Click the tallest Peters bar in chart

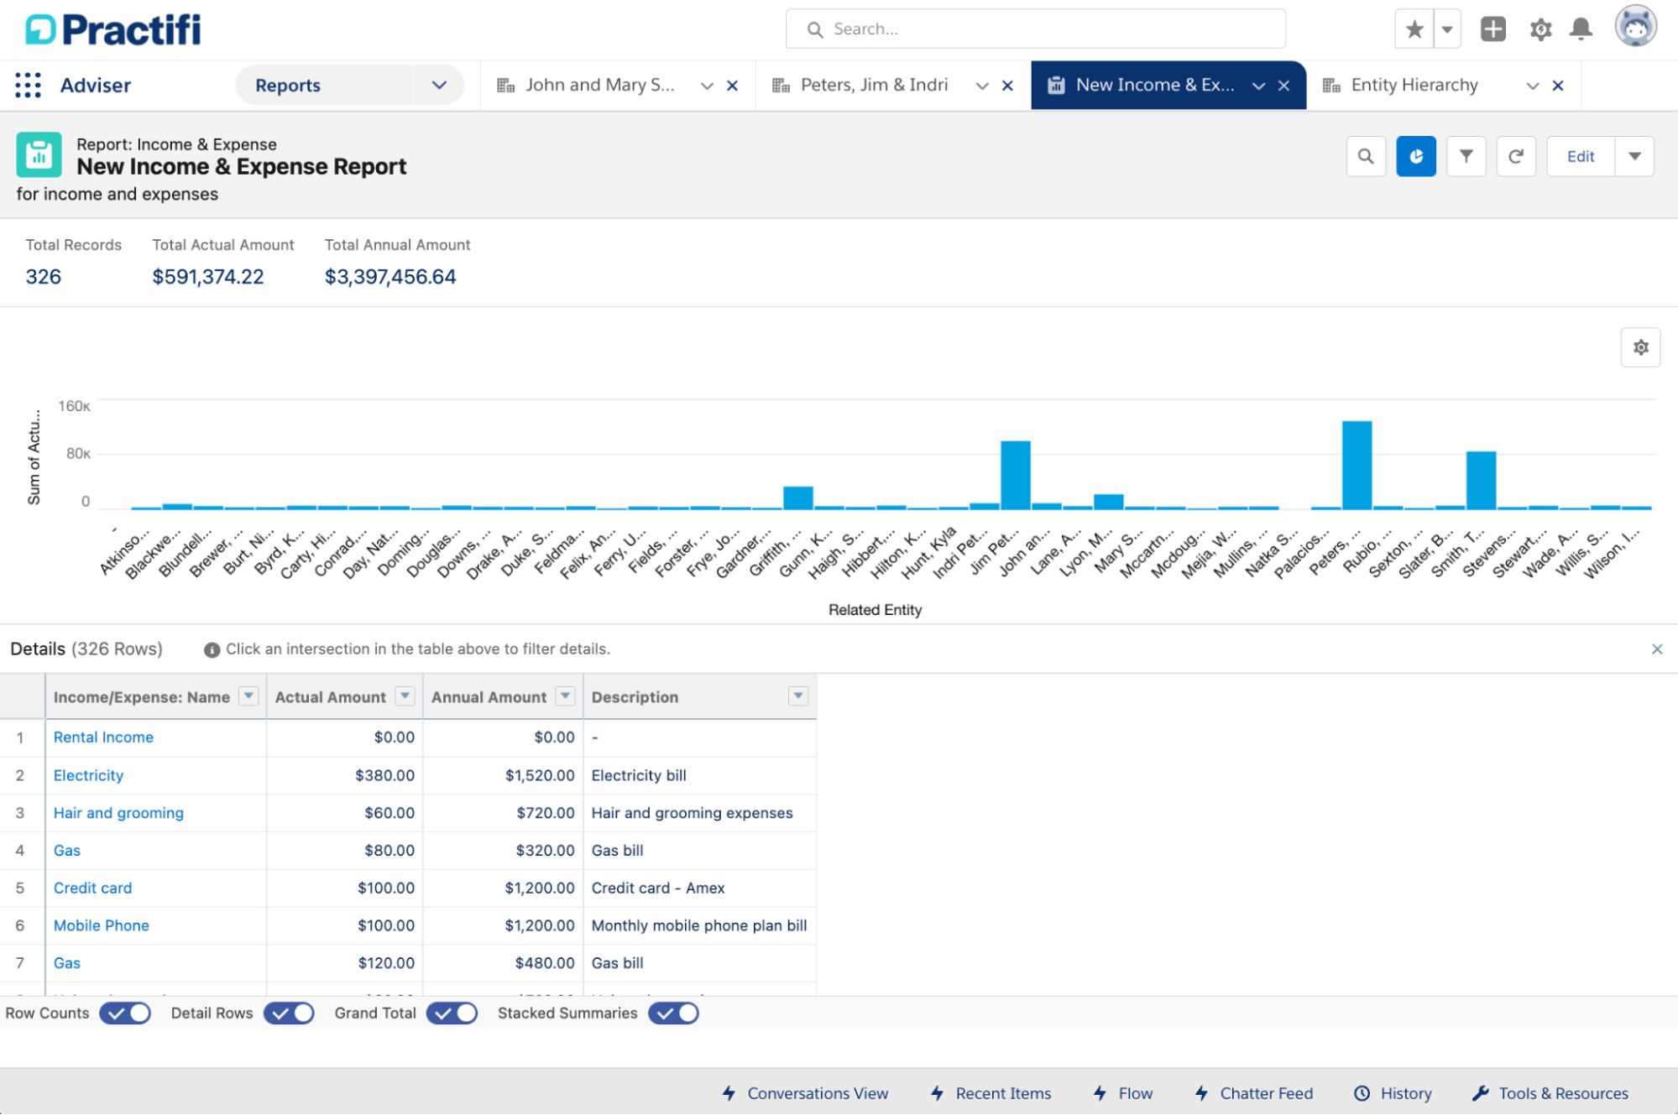(x=1357, y=465)
